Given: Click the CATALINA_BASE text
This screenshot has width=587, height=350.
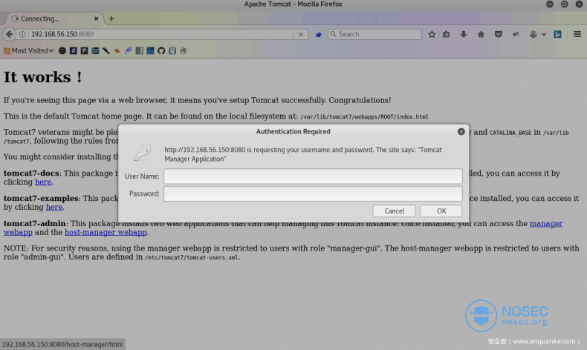Looking at the screenshot, I should coord(510,133).
